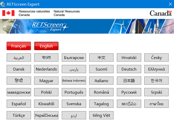This screenshot has width=174, height=126.
Task: Select the Magyar language button
Action: pyautogui.click(x=46, y=81)
